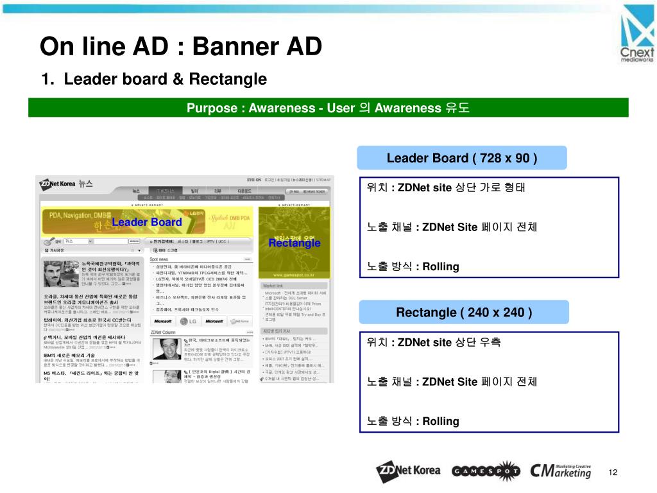This screenshot has width=657, height=493.
Task: Click the magnifier icon beside the search box
Action: 49,241
